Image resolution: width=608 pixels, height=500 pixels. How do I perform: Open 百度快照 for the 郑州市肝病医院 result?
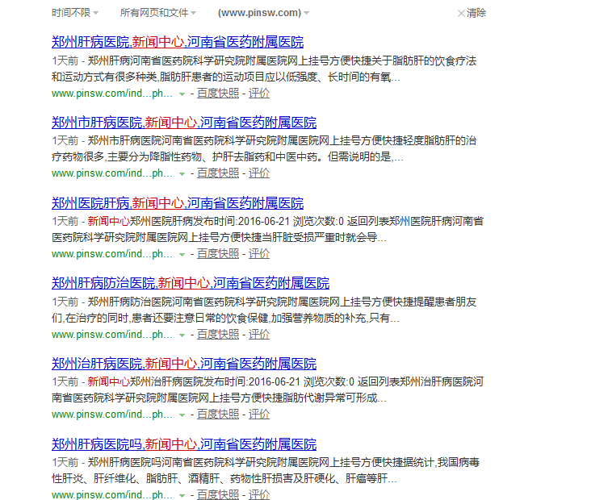pos(218,173)
